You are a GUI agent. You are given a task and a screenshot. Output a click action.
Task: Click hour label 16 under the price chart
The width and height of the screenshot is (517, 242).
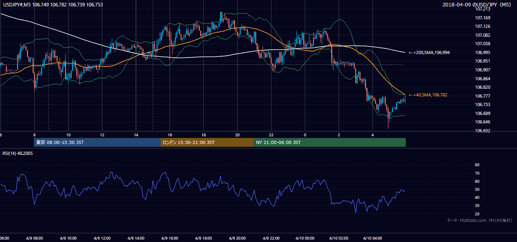click(x=170, y=135)
